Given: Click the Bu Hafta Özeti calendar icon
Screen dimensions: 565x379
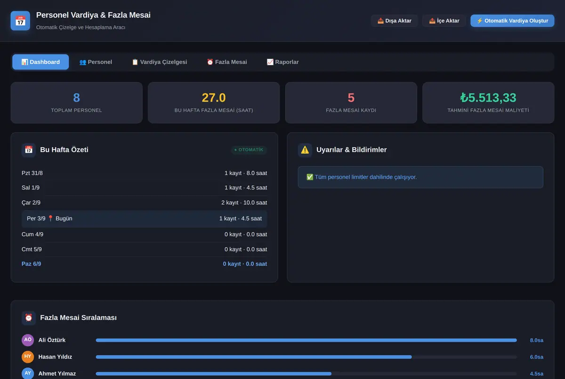Looking at the screenshot, I should [x=29, y=150].
